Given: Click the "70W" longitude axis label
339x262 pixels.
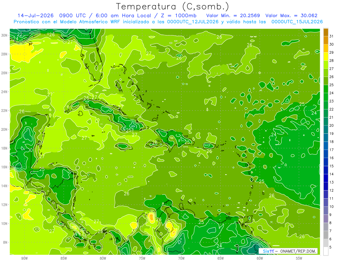Looking at the screenshot, I should click(x=181, y=258).
